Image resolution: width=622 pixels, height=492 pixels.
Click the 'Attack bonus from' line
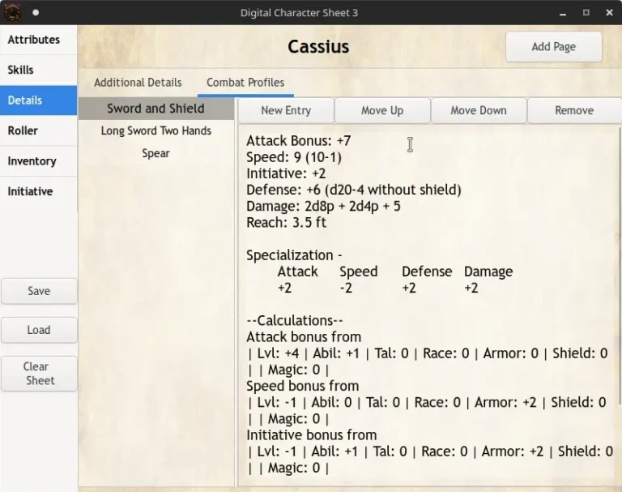304,337
